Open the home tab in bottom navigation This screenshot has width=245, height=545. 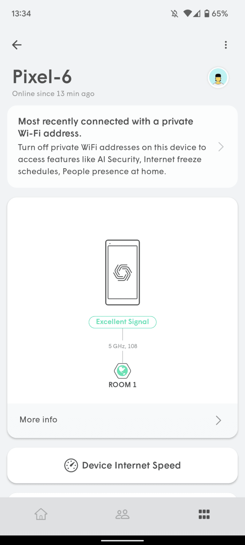pyautogui.click(x=41, y=514)
